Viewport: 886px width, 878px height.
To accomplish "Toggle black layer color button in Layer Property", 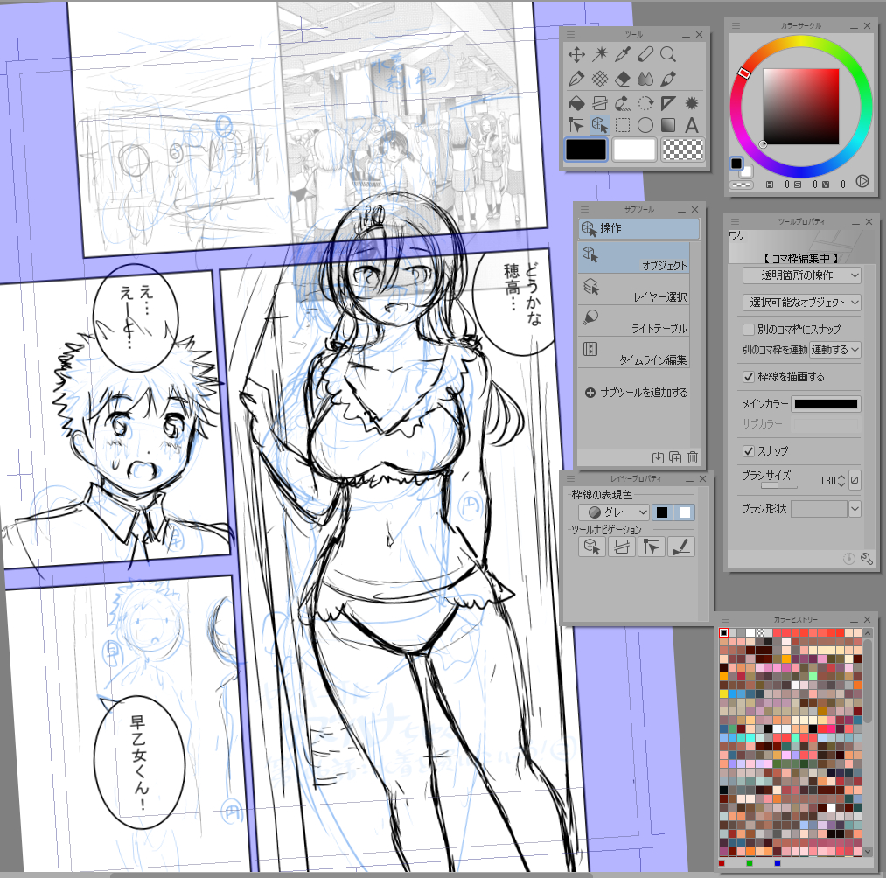I will (x=662, y=512).
